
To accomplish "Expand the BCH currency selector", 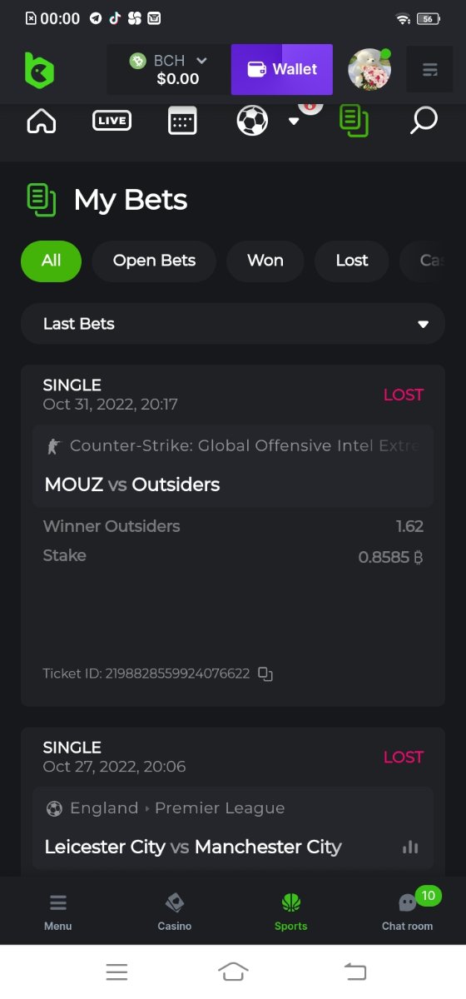I will (x=169, y=69).
